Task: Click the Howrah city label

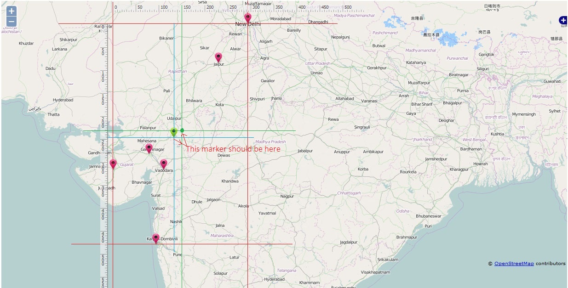Action: pos(480,164)
